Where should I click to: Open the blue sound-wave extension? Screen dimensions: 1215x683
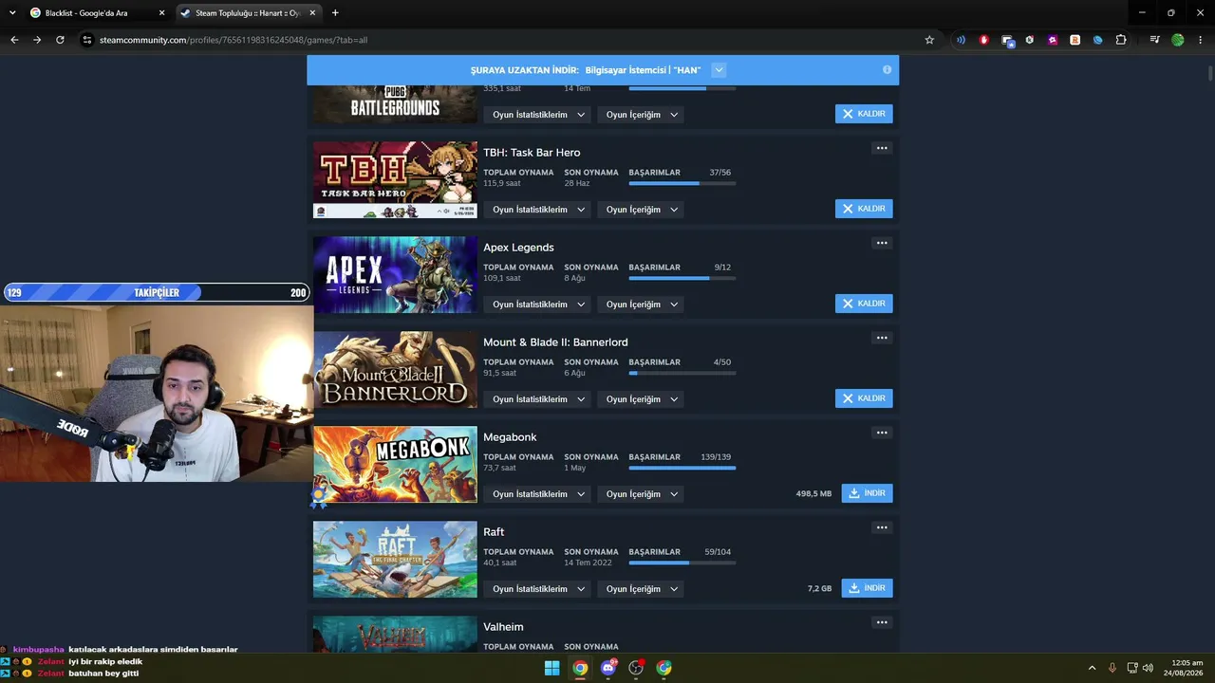click(961, 40)
